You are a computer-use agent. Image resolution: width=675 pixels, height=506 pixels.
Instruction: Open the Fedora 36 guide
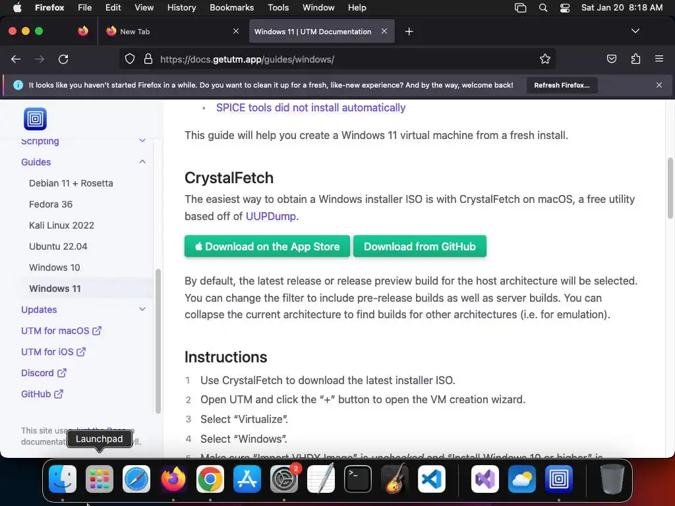point(51,204)
